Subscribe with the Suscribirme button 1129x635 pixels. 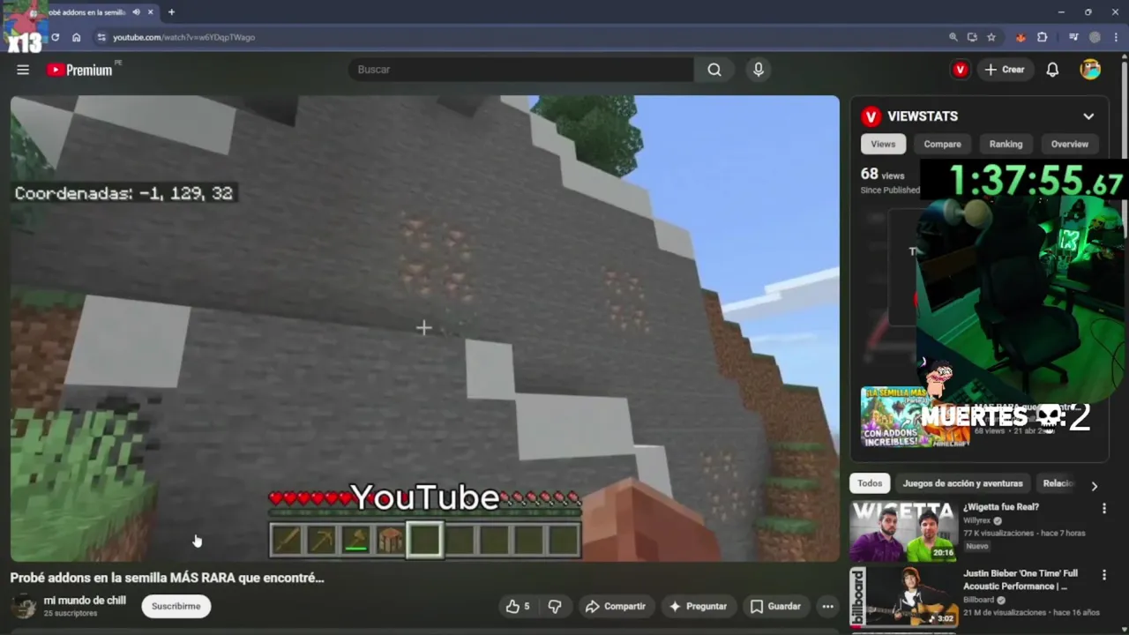point(176,606)
